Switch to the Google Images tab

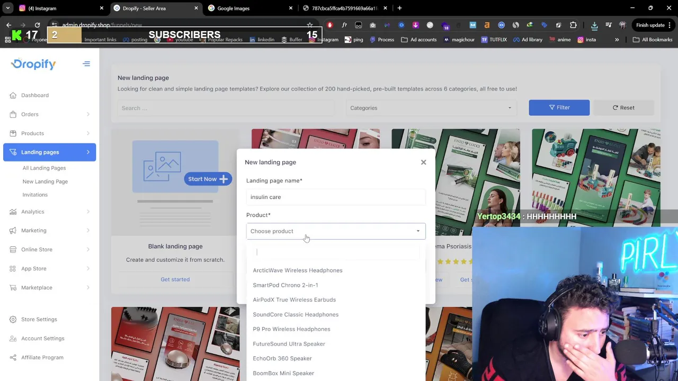pyautogui.click(x=251, y=8)
